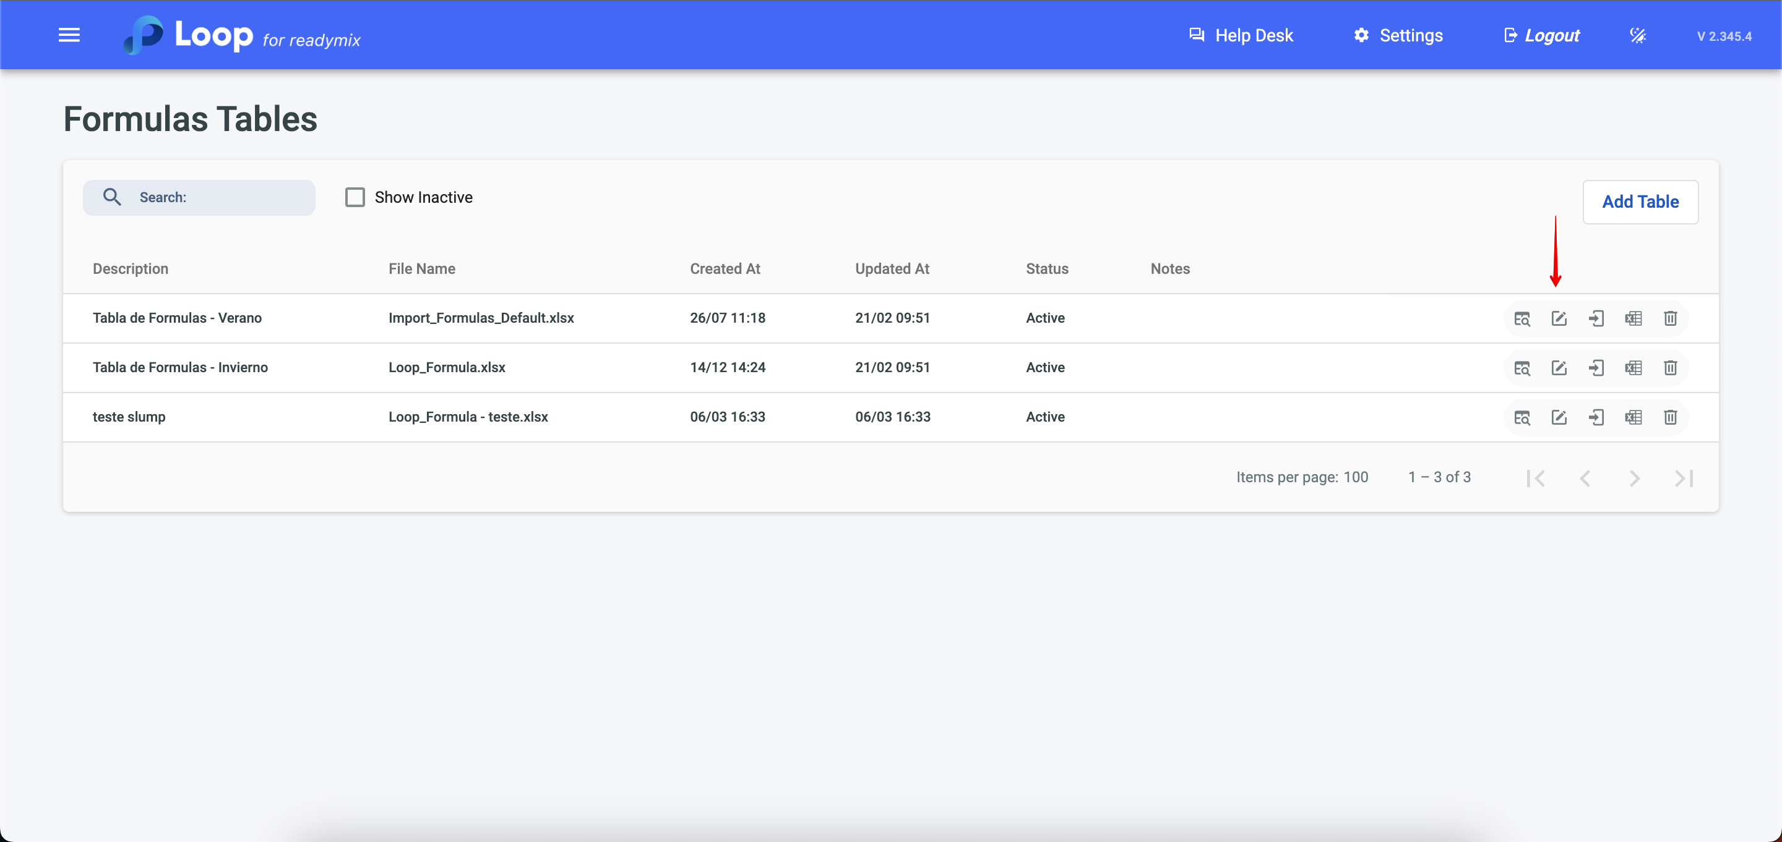
Task: Toggle the Show Inactive checkbox
Action: coord(355,198)
